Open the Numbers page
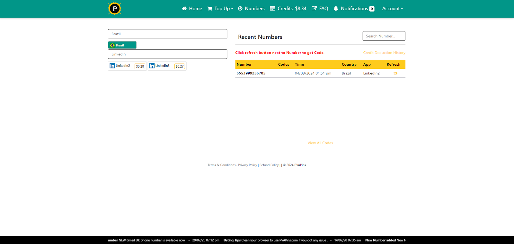 251,9
